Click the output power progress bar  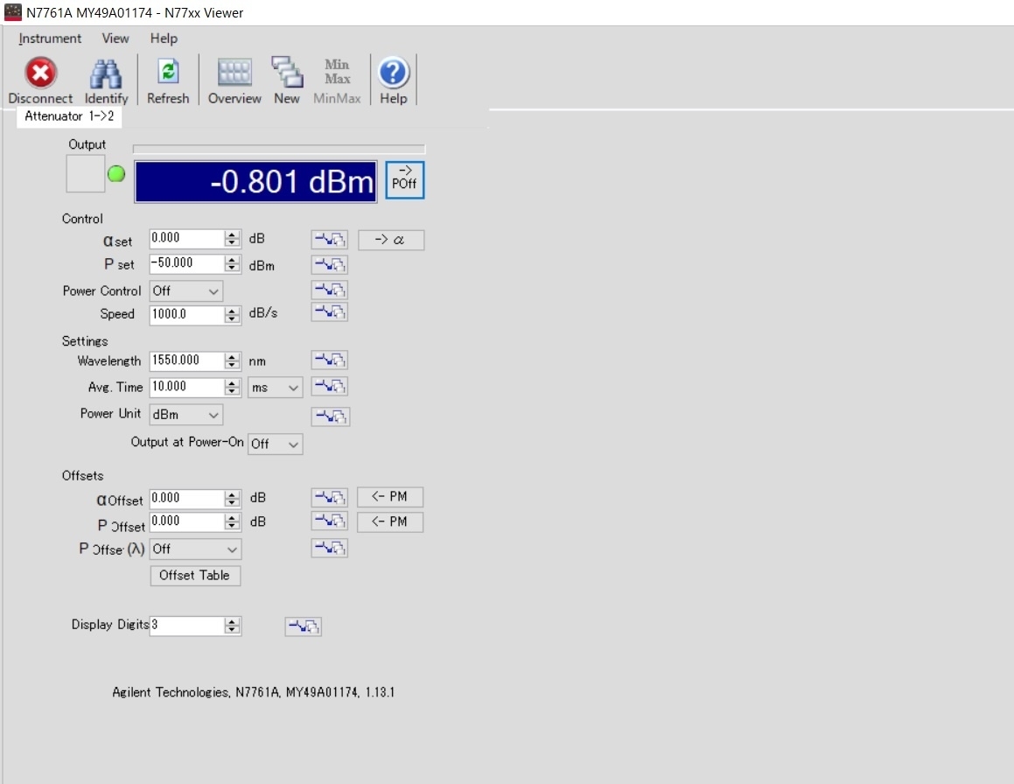coord(278,149)
